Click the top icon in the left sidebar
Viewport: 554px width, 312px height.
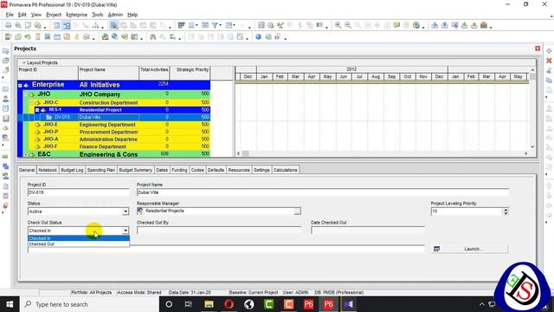click(6, 51)
